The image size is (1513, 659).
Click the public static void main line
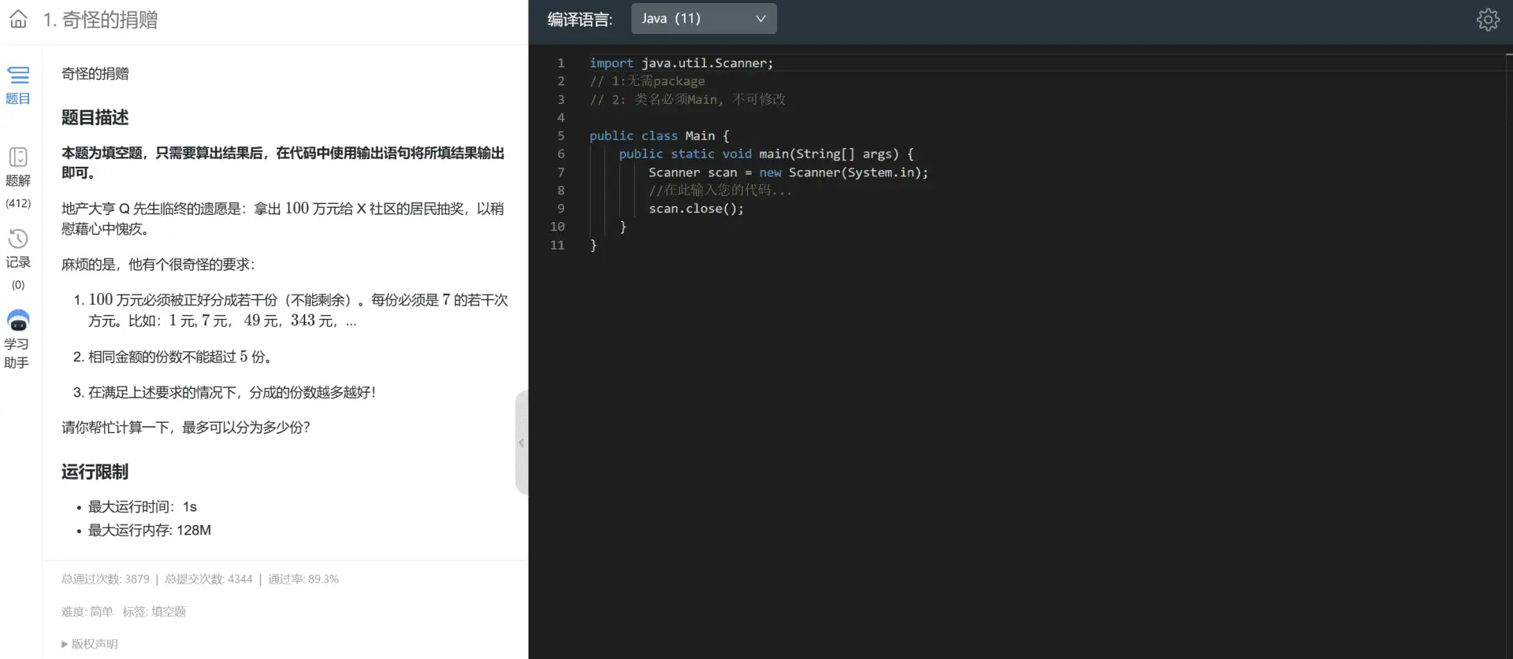point(767,154)
